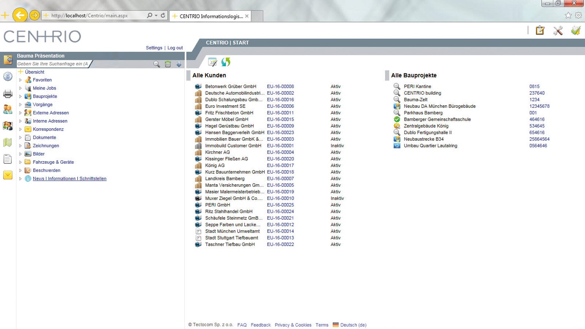The height and width of the screenshot is (329, 585).
Task: Click the yellow envelope icon in left strip
Action: tap(8, 175)
